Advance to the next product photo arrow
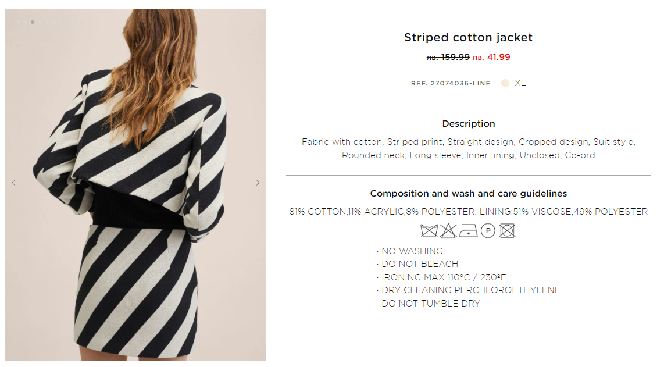The image size is (664, 367). click(258, 183)
